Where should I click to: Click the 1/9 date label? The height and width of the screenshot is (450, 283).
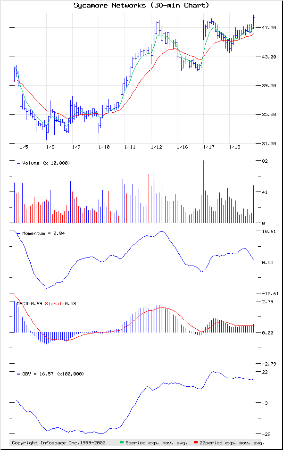click(76, 147)
